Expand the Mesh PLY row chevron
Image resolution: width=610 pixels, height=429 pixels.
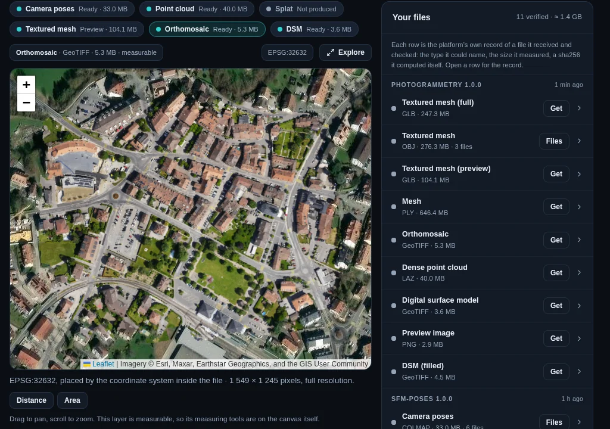point(579,207)
